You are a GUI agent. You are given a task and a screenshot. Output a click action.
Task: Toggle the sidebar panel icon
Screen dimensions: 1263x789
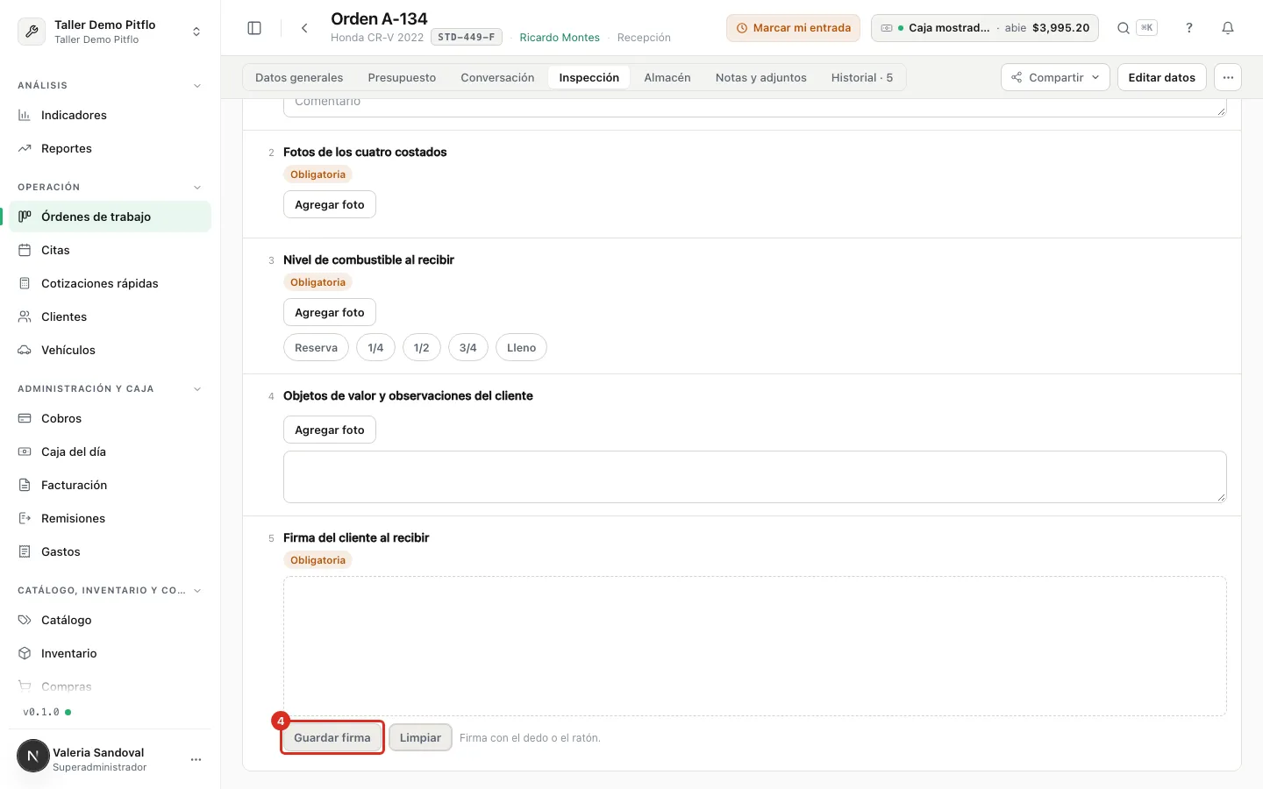point(254,28)
